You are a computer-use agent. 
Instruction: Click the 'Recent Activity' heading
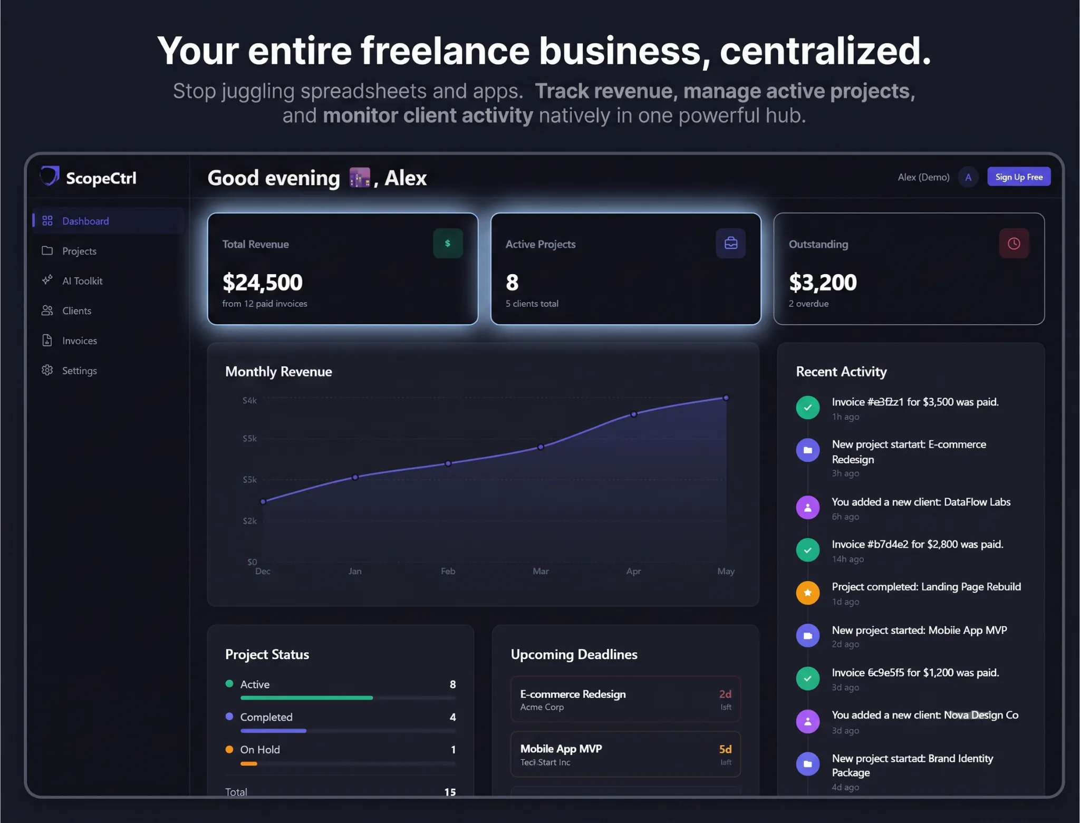tap(841, 372)
